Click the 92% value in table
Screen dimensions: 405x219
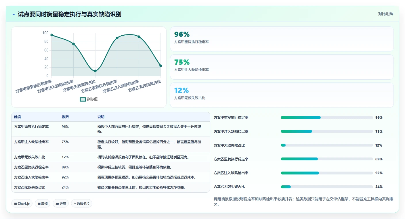[x=65, y=177]
